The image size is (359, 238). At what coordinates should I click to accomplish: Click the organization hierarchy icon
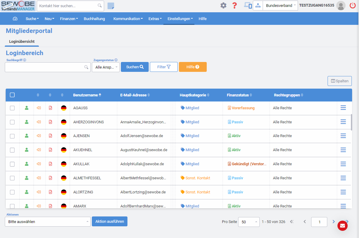(258, 5)
